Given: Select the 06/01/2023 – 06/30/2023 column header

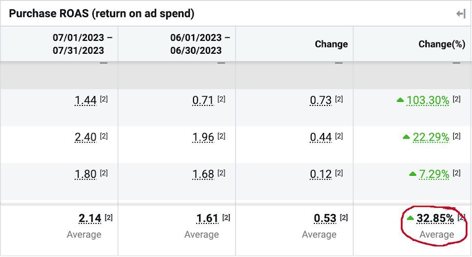Looking at the screenshot, I should (x=200, y=44).
